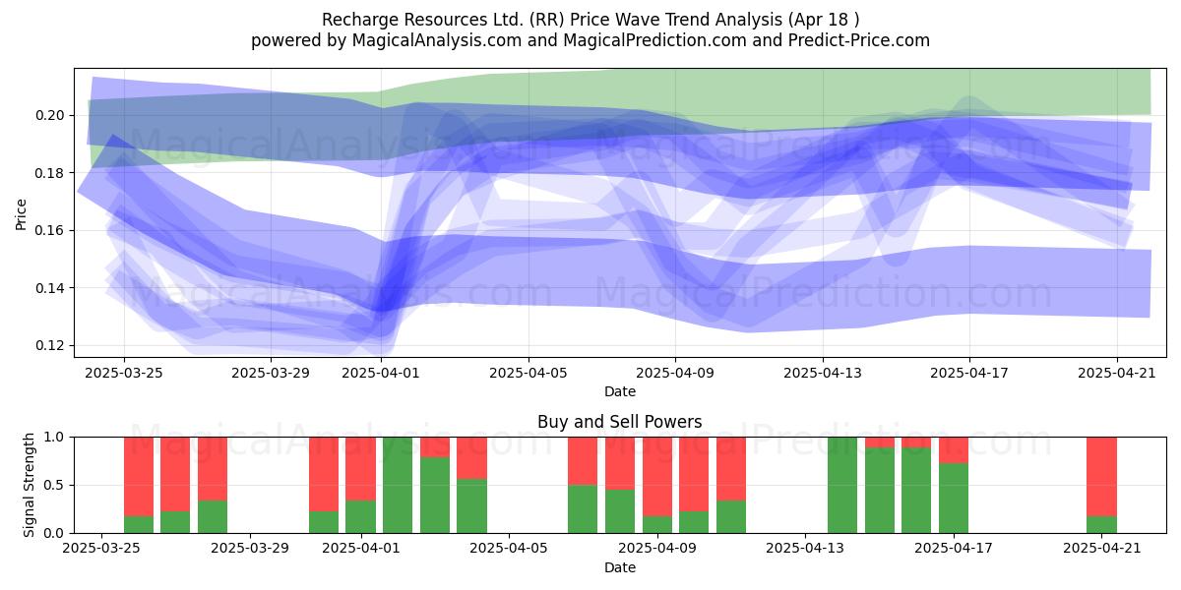Viewport: 1181px width, 590px height.
Task: Click the 0.20 tick on the price axis
Action: tap(51, 115)
